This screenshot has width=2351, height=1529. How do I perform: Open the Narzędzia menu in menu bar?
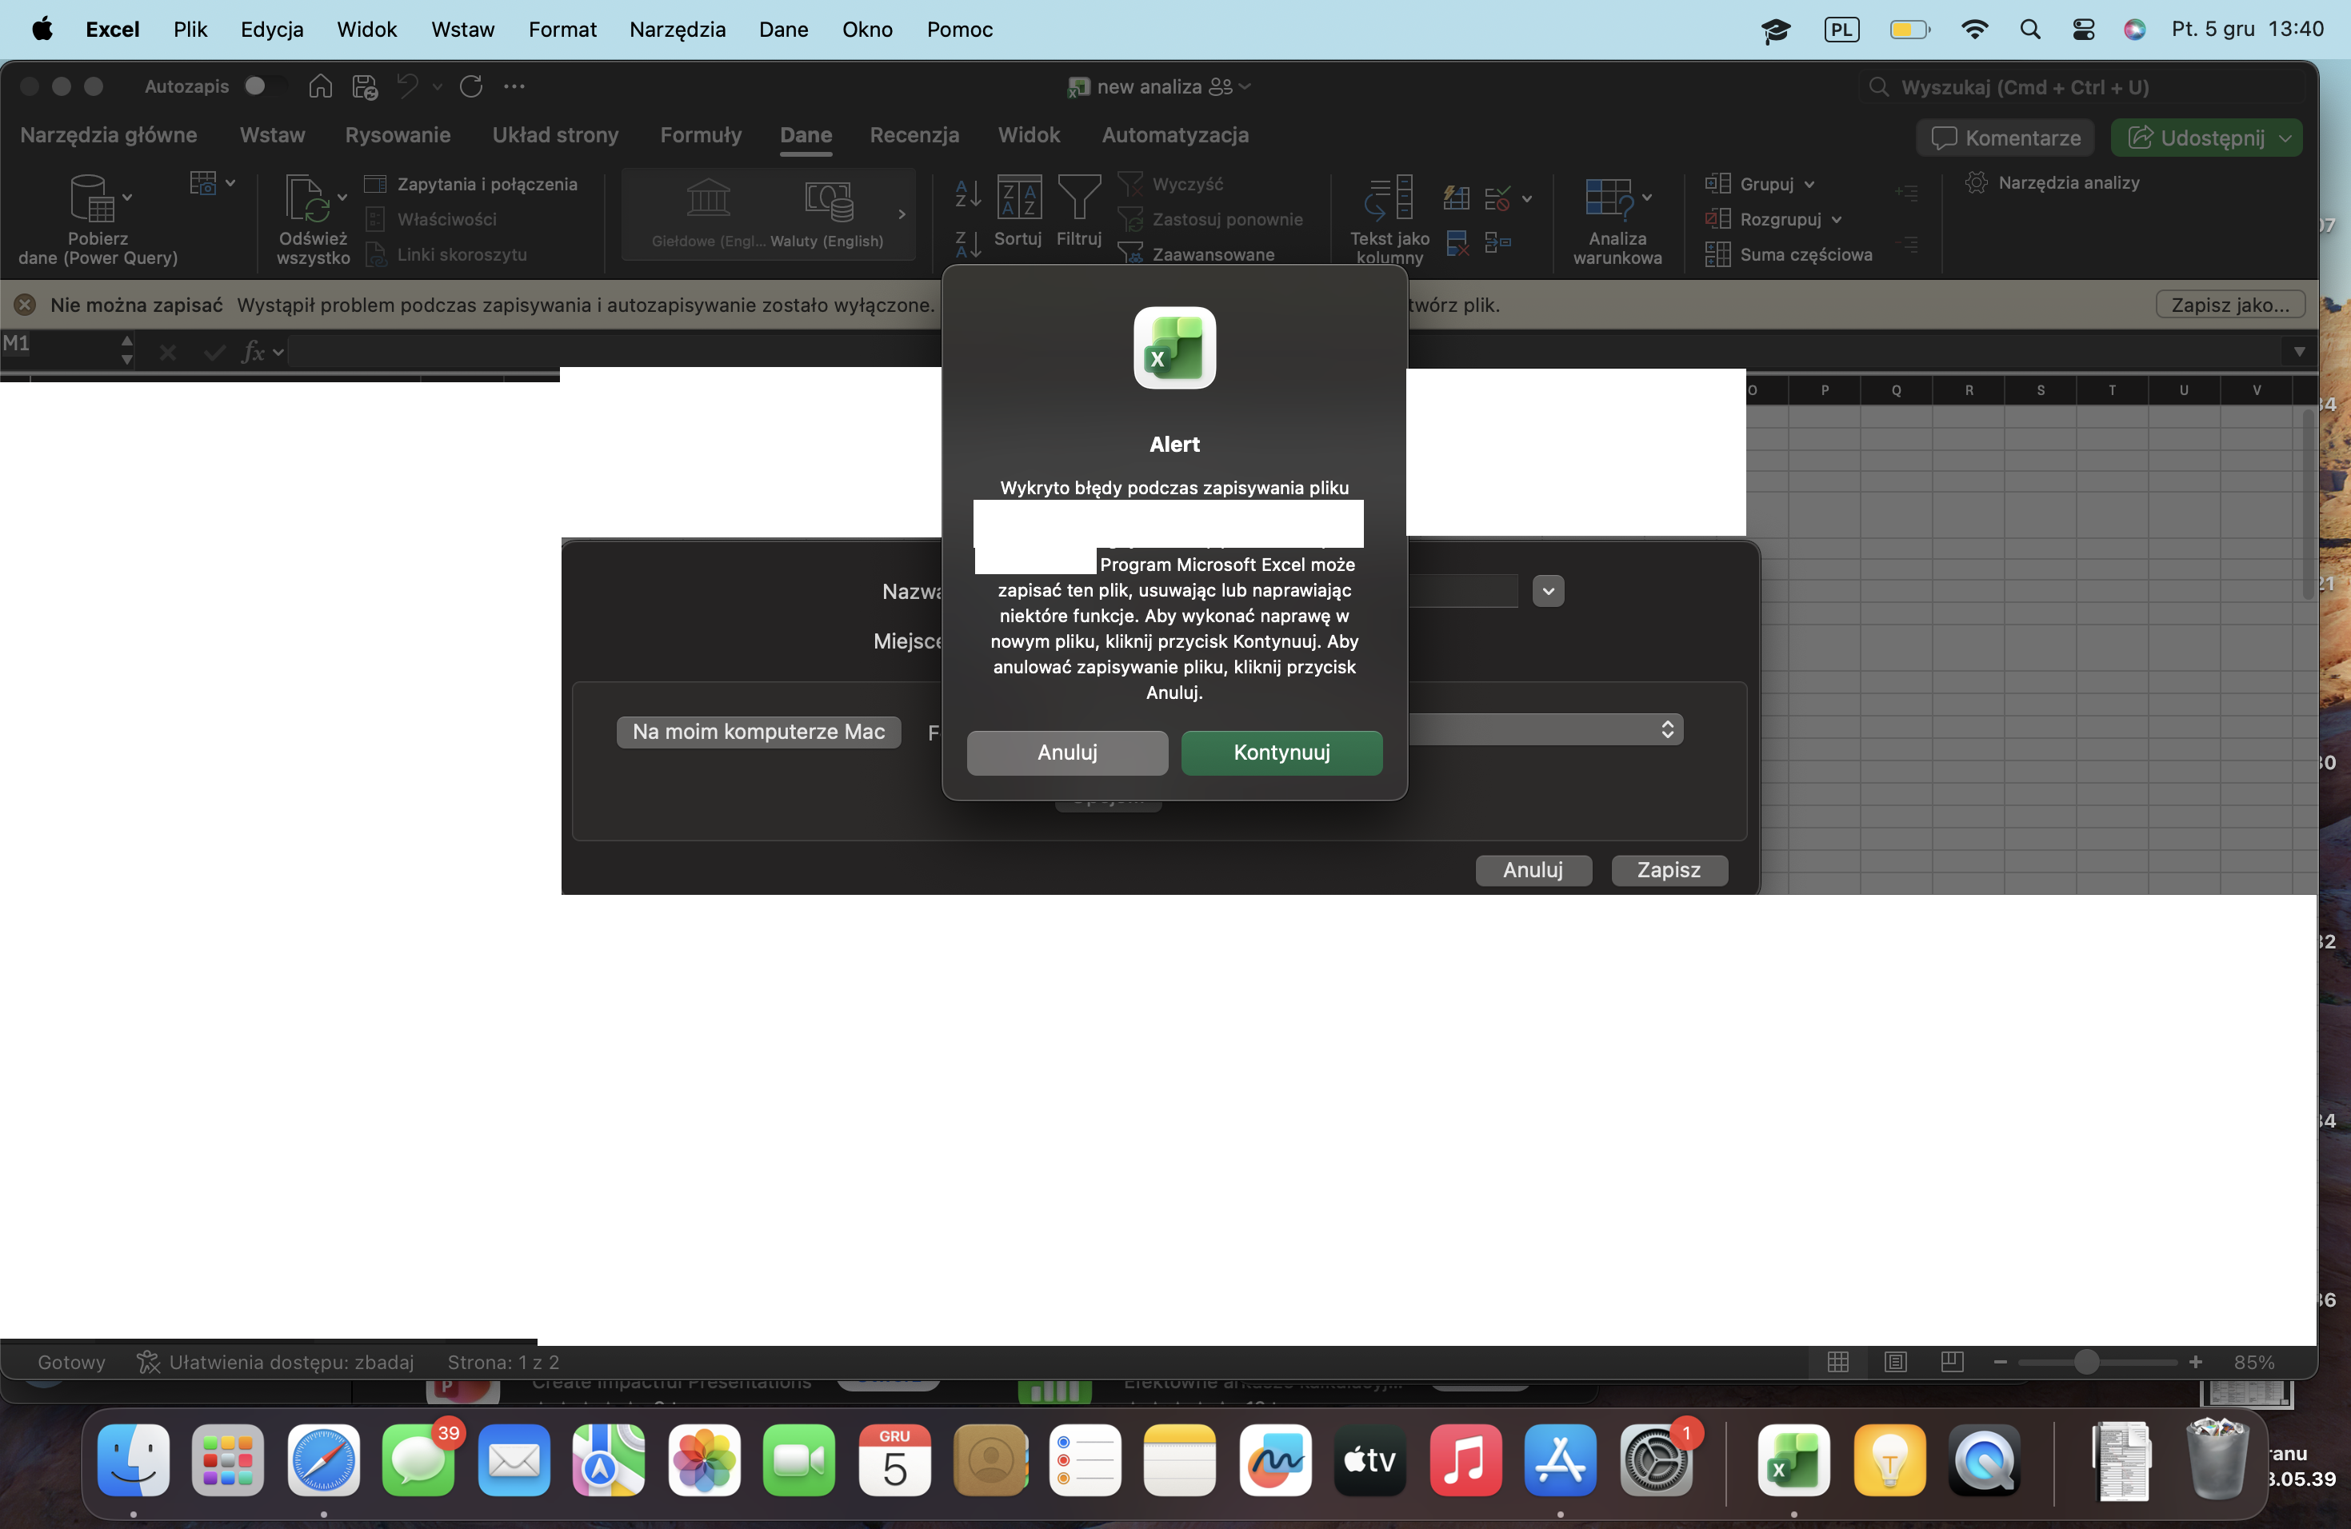pyautogui.click(x=677, y=30)
